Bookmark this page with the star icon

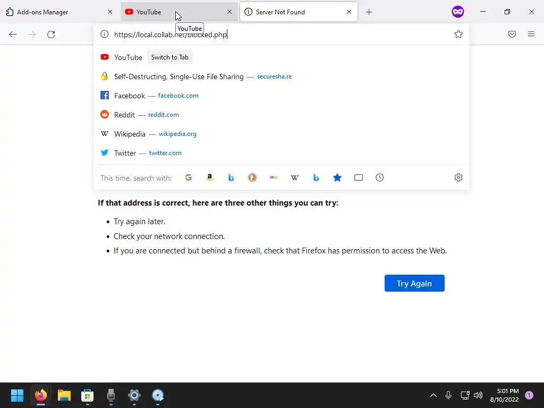[458, 34]
